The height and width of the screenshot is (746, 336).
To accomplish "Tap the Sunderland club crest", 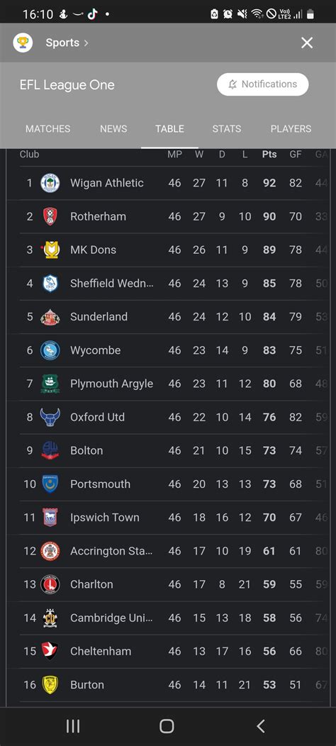I will 50,317.
